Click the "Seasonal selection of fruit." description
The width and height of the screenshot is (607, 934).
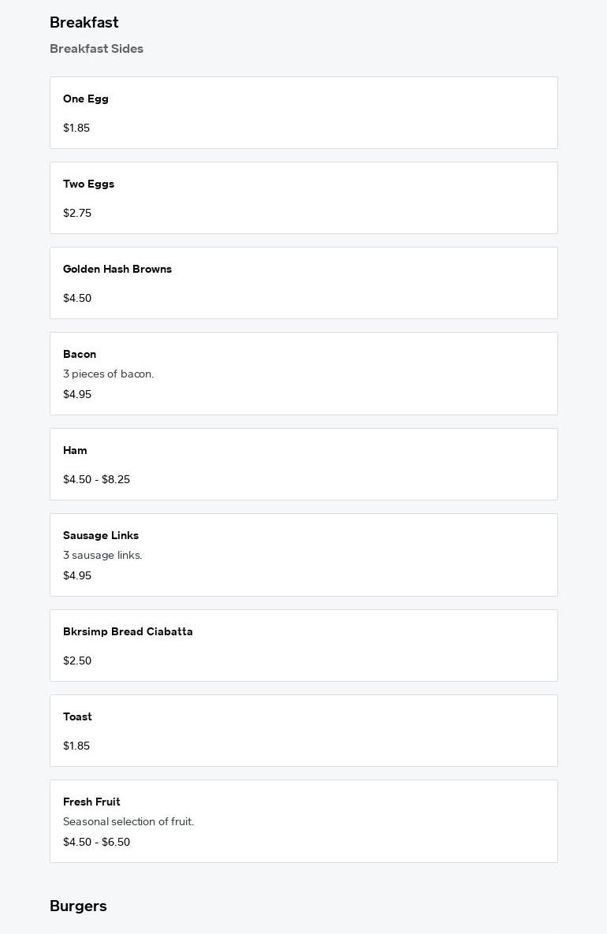(128, 822)
